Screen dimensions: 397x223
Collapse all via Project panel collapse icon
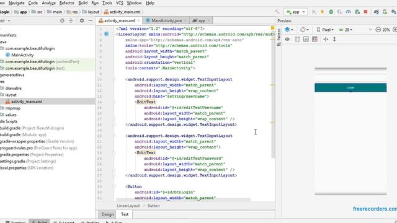coord(71,20)
